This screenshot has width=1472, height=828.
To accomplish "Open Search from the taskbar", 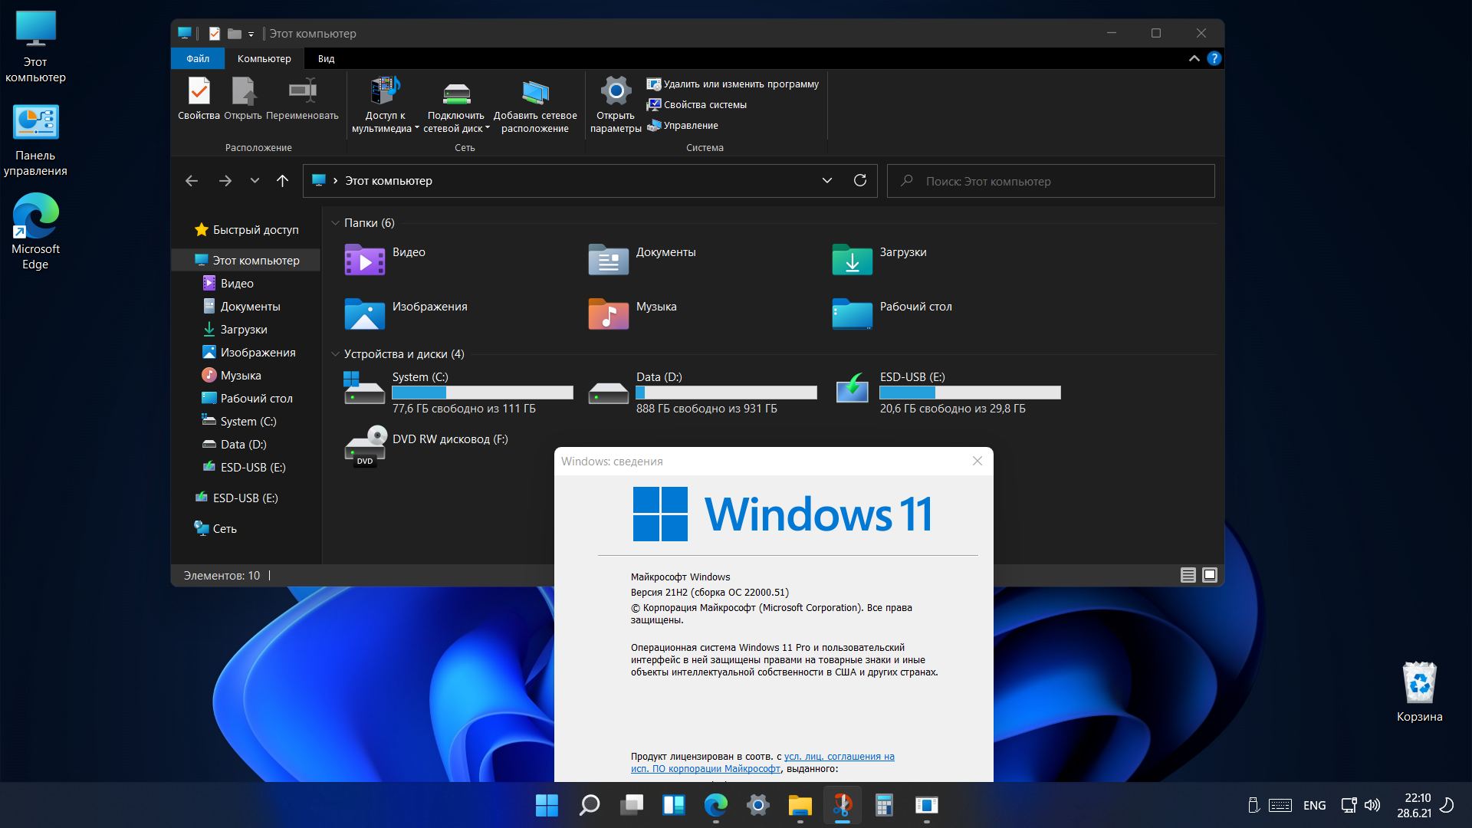I will click(x=589, y=805).
